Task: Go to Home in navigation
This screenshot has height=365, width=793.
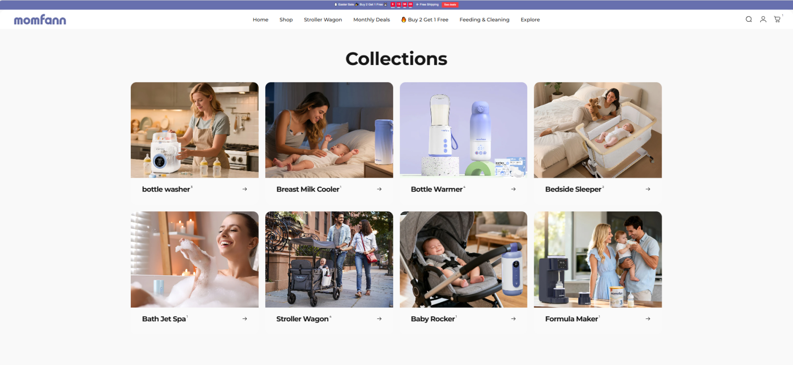Action: click(x=260, y=20)
